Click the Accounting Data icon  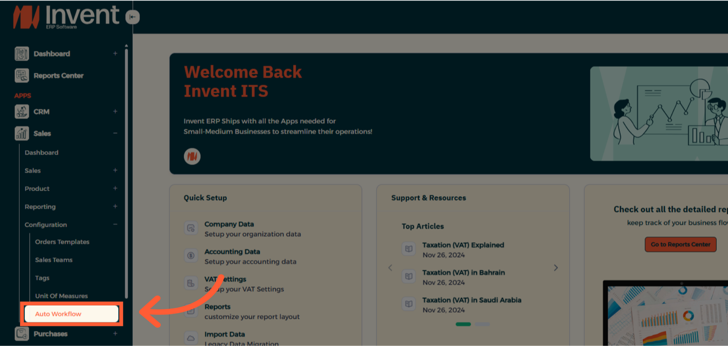click(x=191, y=256)
